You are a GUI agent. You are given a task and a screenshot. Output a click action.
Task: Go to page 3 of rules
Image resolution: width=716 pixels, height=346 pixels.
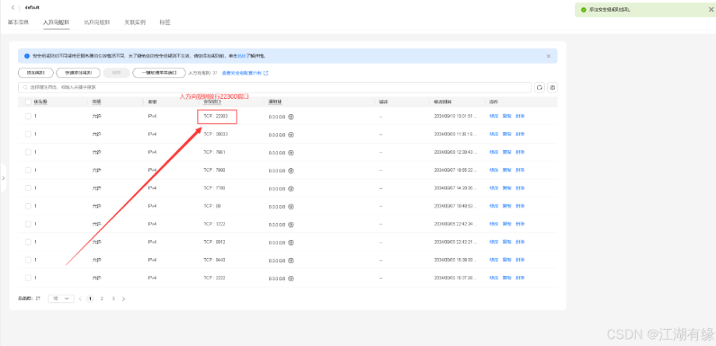114,299
